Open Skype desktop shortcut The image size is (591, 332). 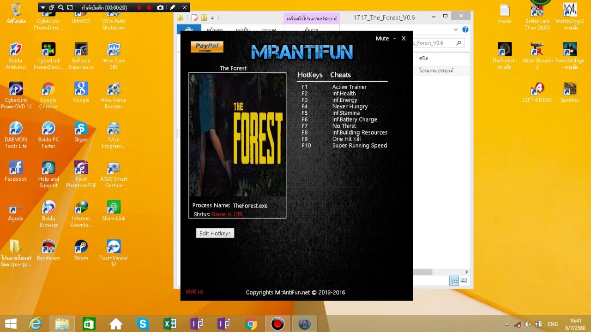click(81, 132)
